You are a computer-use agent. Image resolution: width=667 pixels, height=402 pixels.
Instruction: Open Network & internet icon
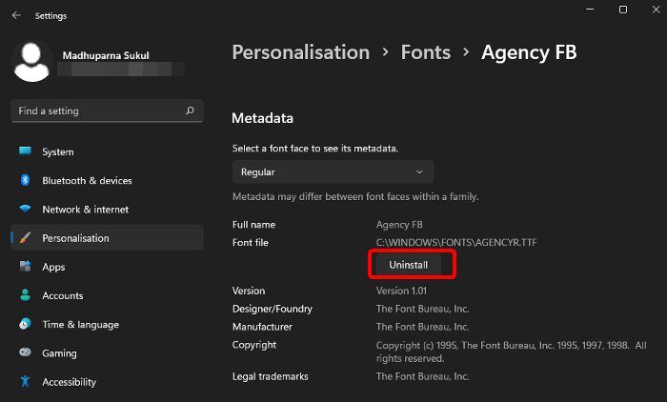25,210
